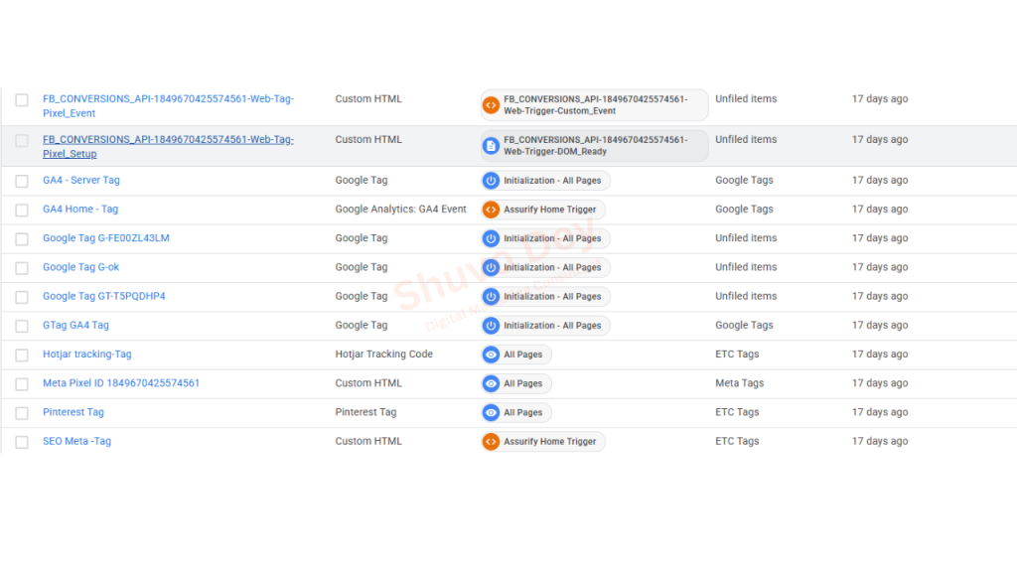Click initialization icon in GTag GA4 Tag row
The height and width of the screenshot is (572, 1017).
[491, 326]
